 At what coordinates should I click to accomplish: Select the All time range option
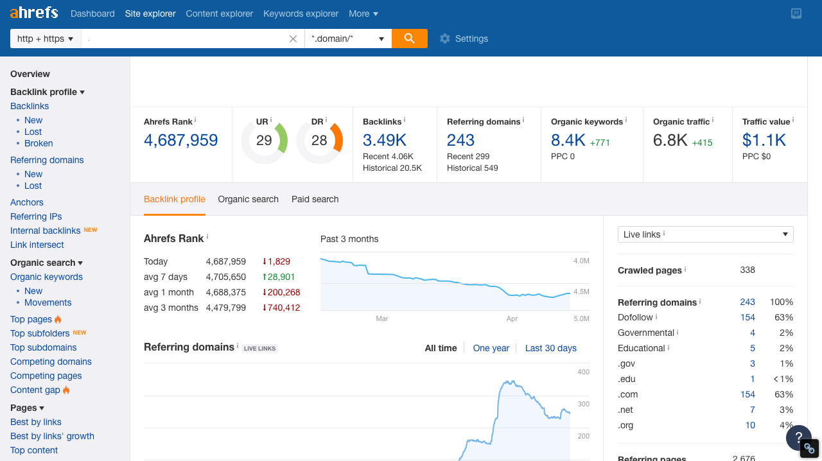pos(441,347)
